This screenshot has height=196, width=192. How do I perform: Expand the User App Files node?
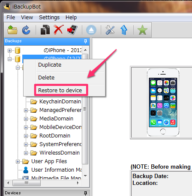pos(18,161)
